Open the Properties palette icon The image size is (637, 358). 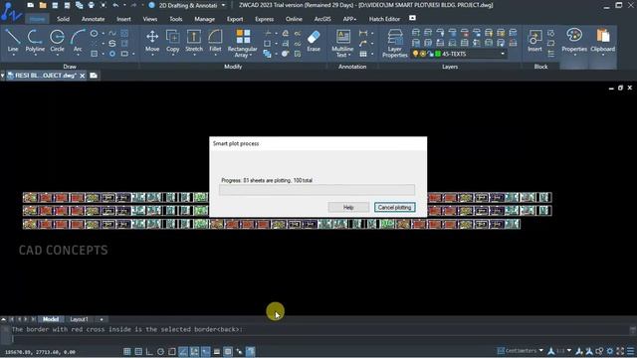[x=574, y=40]
